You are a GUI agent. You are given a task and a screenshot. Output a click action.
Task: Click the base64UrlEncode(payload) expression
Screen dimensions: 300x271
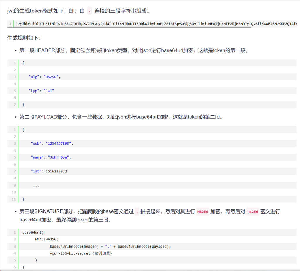coord(144,246)
